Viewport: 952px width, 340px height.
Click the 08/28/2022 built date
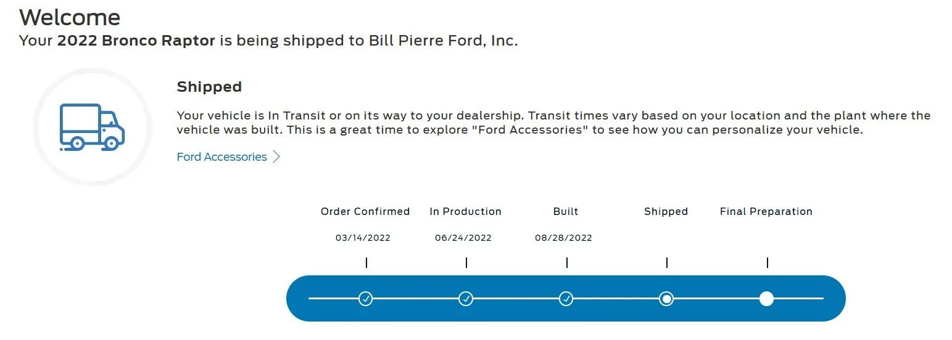tap(564, 238)
